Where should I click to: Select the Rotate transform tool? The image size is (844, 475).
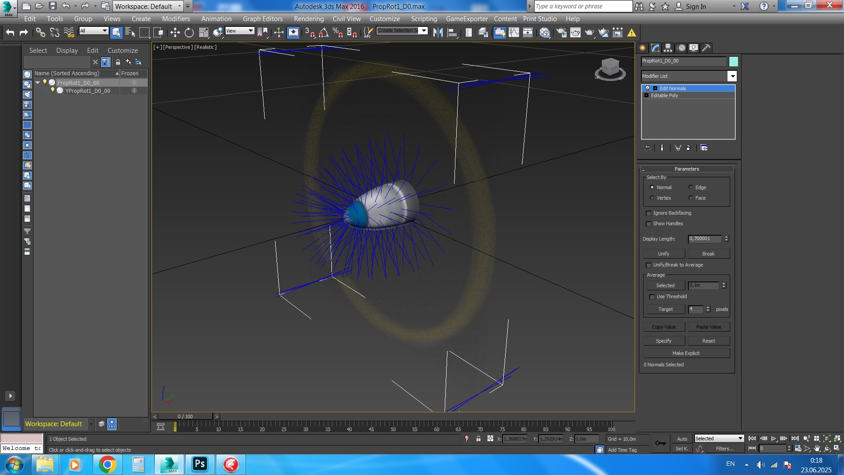[x=189, y=33]
